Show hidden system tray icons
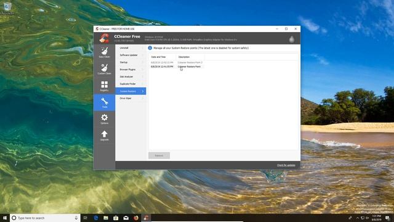Screen dimensions: 394x222 [x=358, y=218]
